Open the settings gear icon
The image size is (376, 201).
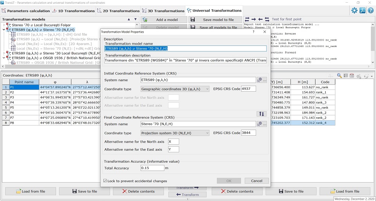tap(354, 11)
